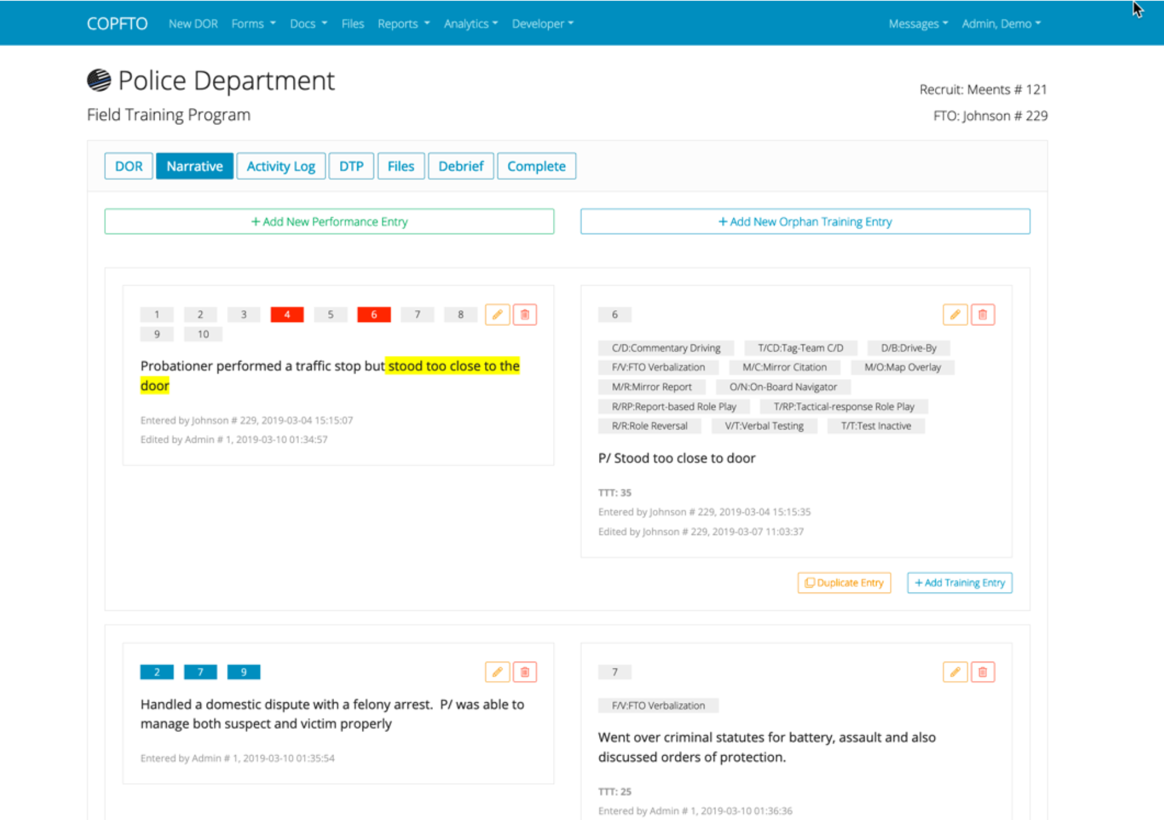Toggle red category tag 6 in first entry

[x=373, y=314]
